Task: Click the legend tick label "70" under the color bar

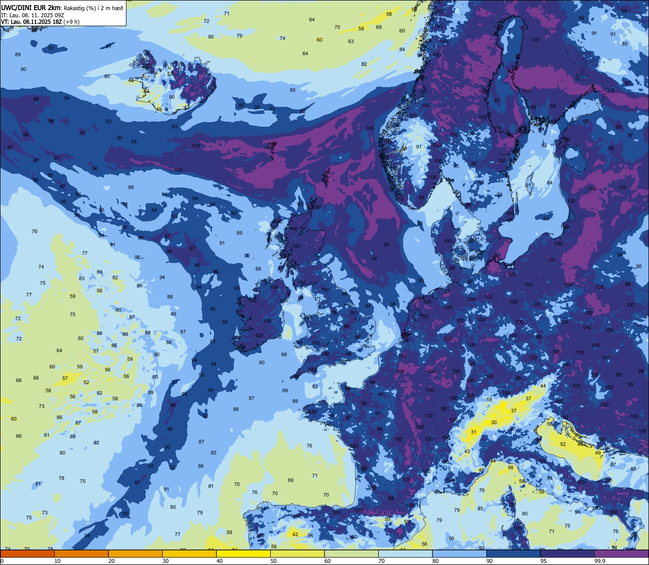Action: point(382,561)
